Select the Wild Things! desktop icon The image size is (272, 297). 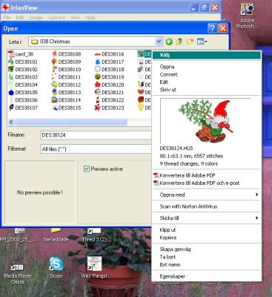point(94,267)
